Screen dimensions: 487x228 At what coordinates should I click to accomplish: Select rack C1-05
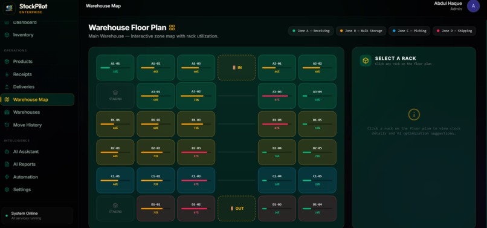317,180
